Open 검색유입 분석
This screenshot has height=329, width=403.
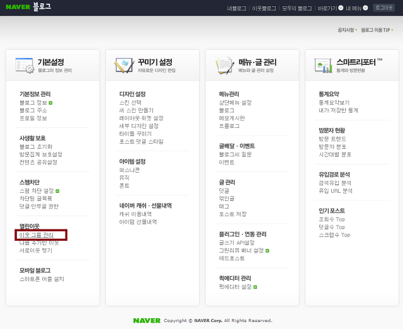(335, 183)
